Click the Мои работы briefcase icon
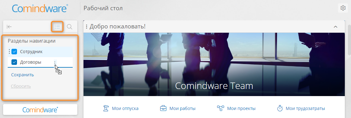The height and width of the screenshot is (118, 351). point(163,108)
